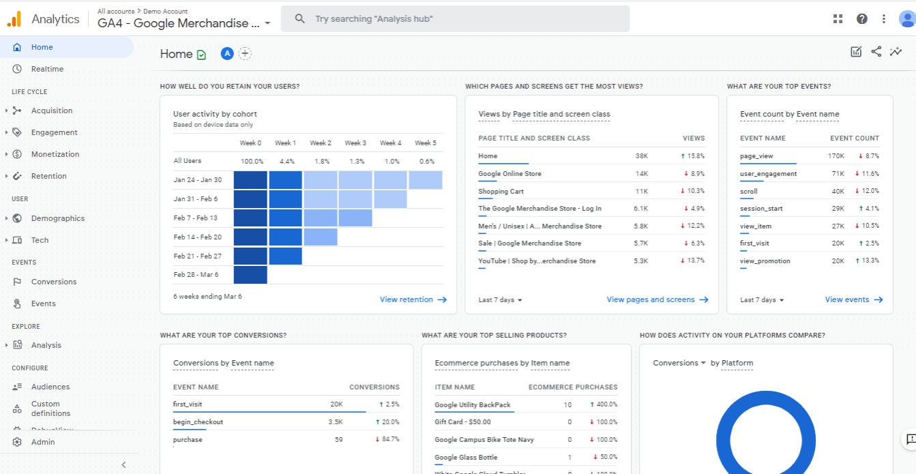This screenshot has width=916, height=474.
Task: Click the Share this report icon
Action: click(x=876, y=52)
